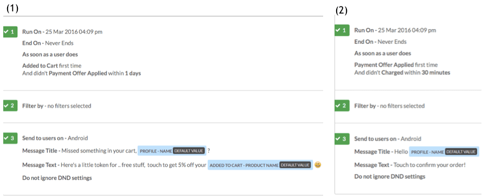Click green step 2 badge in panel (2)

pyautogui.click(x=342, y=106)
